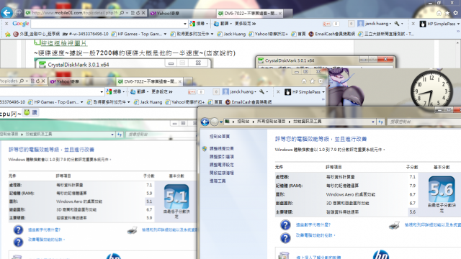Open the 外匯_金融中心_鉅亨網 favorite in the top browser
461x259 pixels.
tap(37, 34)
